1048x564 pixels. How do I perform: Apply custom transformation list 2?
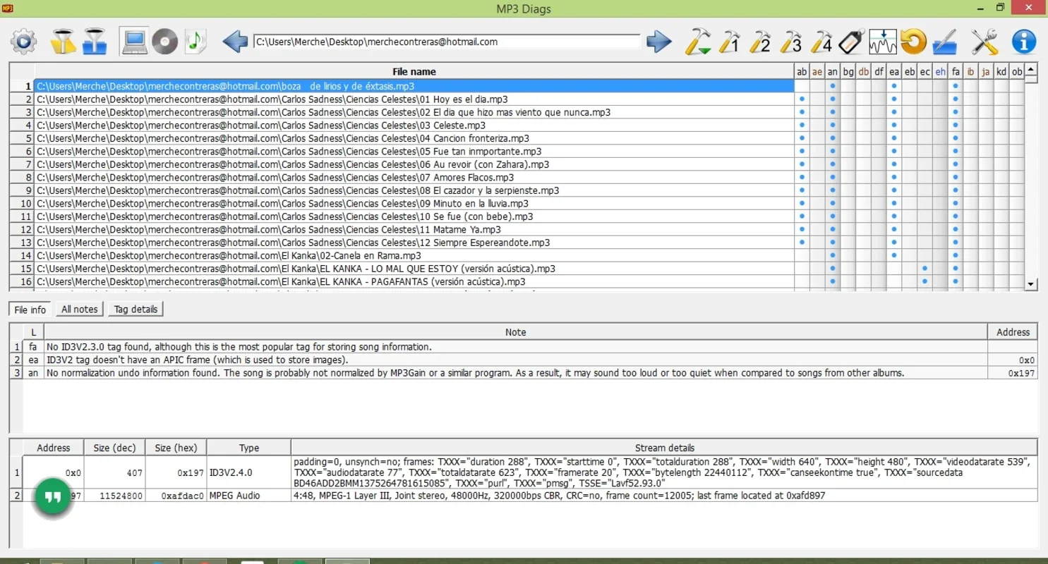point(760,42)
